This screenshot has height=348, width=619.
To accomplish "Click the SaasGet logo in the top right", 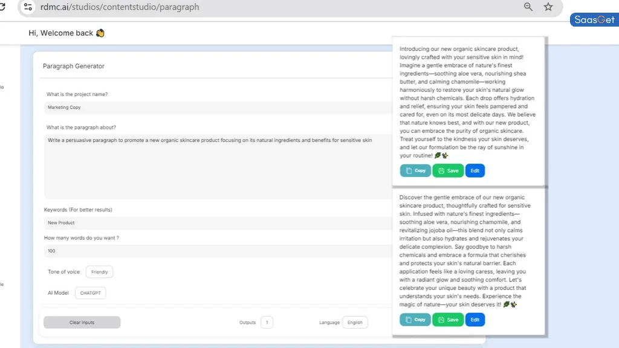I will [x=594, y=19].
